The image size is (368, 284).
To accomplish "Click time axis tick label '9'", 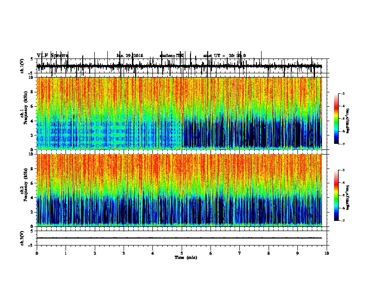I will tap(297, 253).
